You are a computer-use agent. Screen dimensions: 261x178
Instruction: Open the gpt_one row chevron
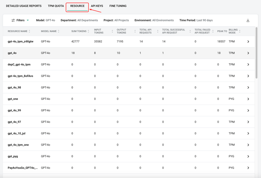coord(248,99)
